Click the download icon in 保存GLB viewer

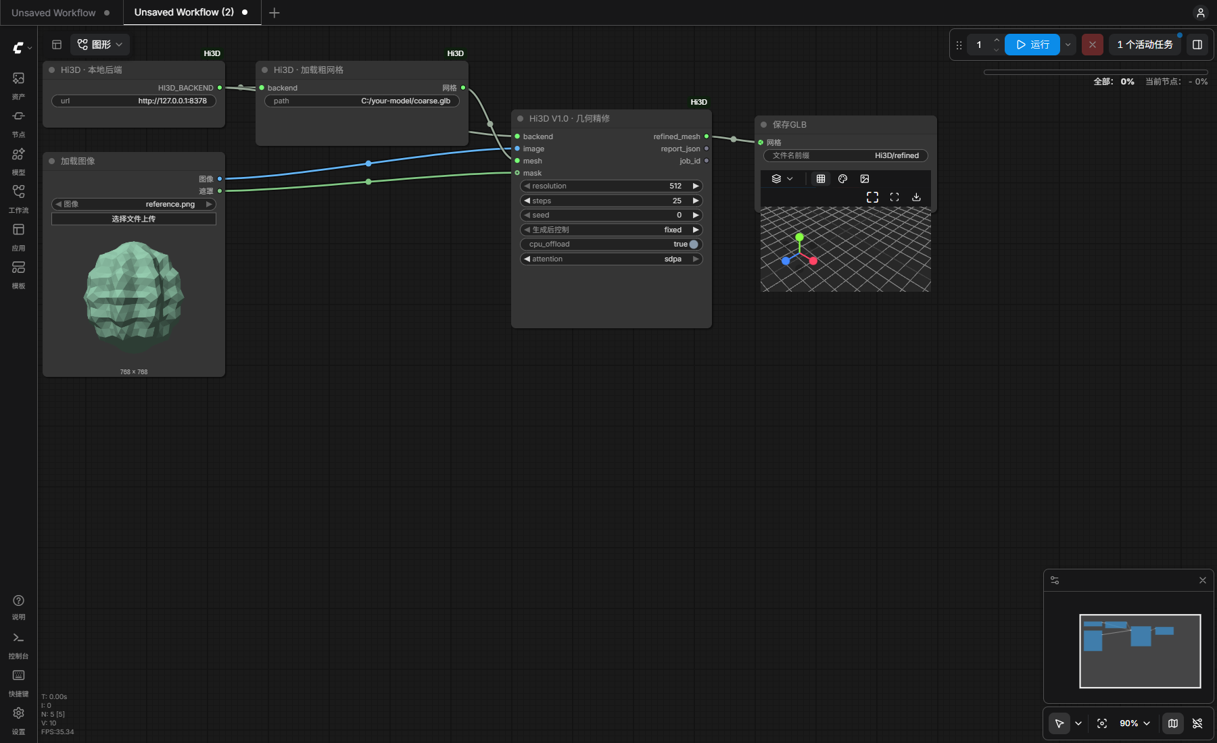tap(916, 197)
